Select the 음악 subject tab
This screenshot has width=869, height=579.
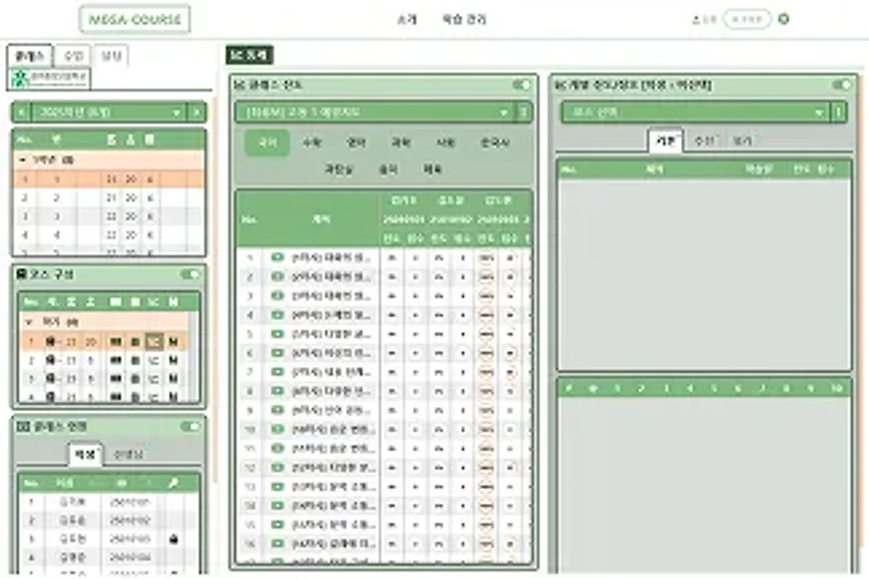click(387, 170)
